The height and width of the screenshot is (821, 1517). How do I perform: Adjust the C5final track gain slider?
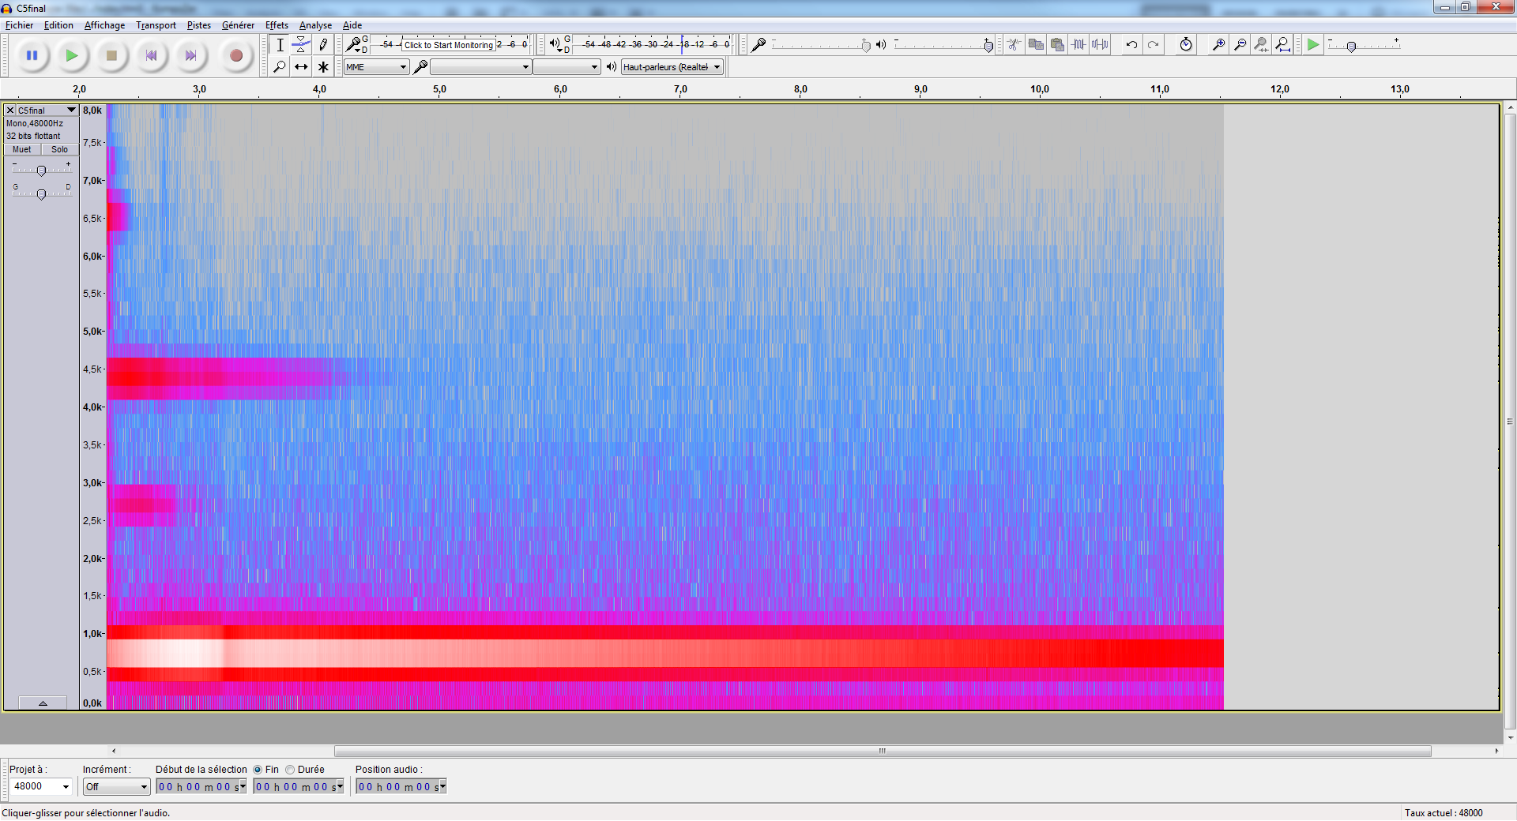(x=41, y=171)
